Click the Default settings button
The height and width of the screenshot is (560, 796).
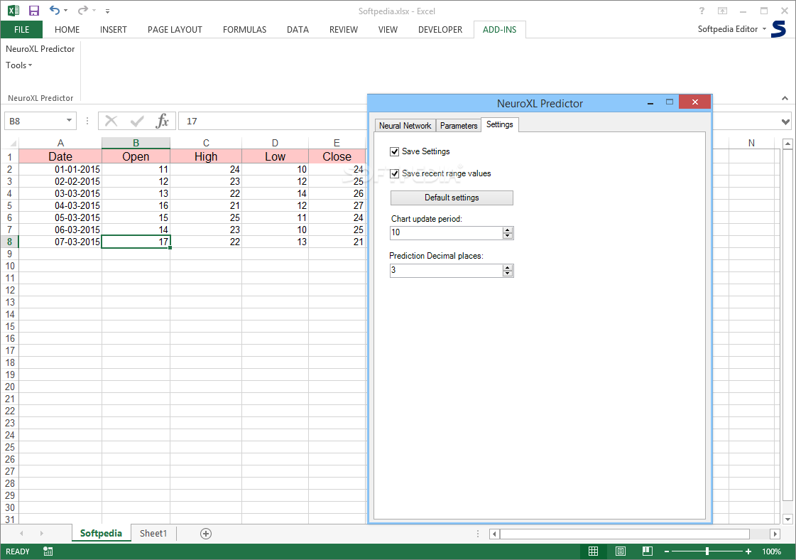click(452, 198)
